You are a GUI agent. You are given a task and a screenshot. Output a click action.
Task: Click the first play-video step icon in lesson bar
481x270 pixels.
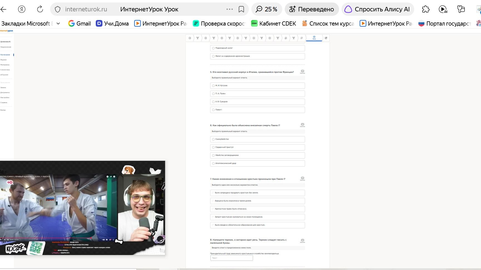click(206, 38)
